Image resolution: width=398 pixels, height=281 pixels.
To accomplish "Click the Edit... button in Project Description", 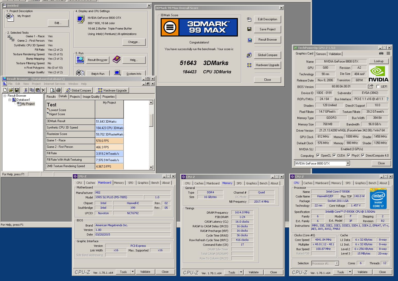I will 58,23.
